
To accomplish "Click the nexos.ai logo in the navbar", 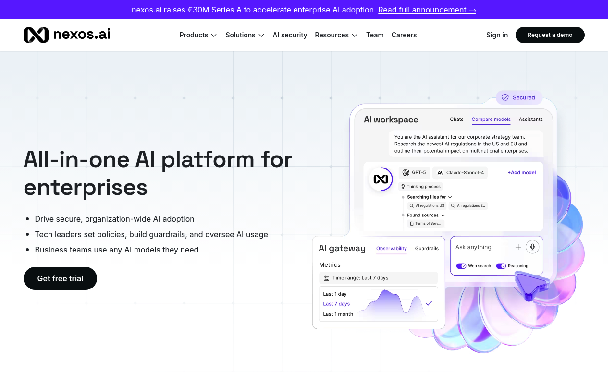I will click(66, 35).
